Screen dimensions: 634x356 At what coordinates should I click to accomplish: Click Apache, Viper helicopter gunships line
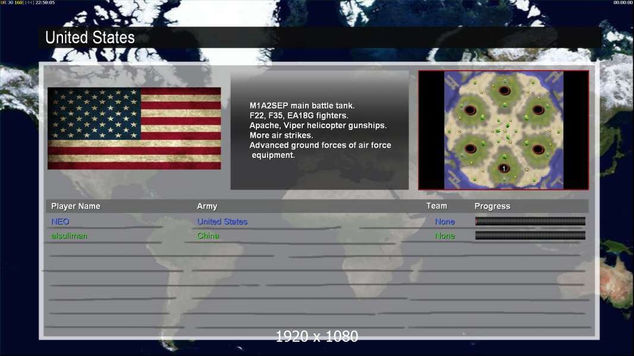(318, 125)
